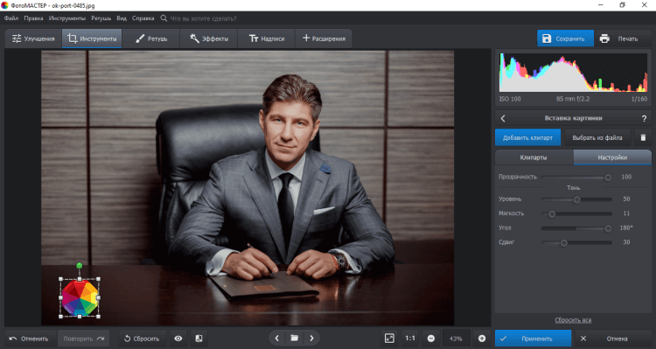This screenshot has height=349, width=656.
Task: Click the Сохранить save button
Action: click(x=565, y=38)
